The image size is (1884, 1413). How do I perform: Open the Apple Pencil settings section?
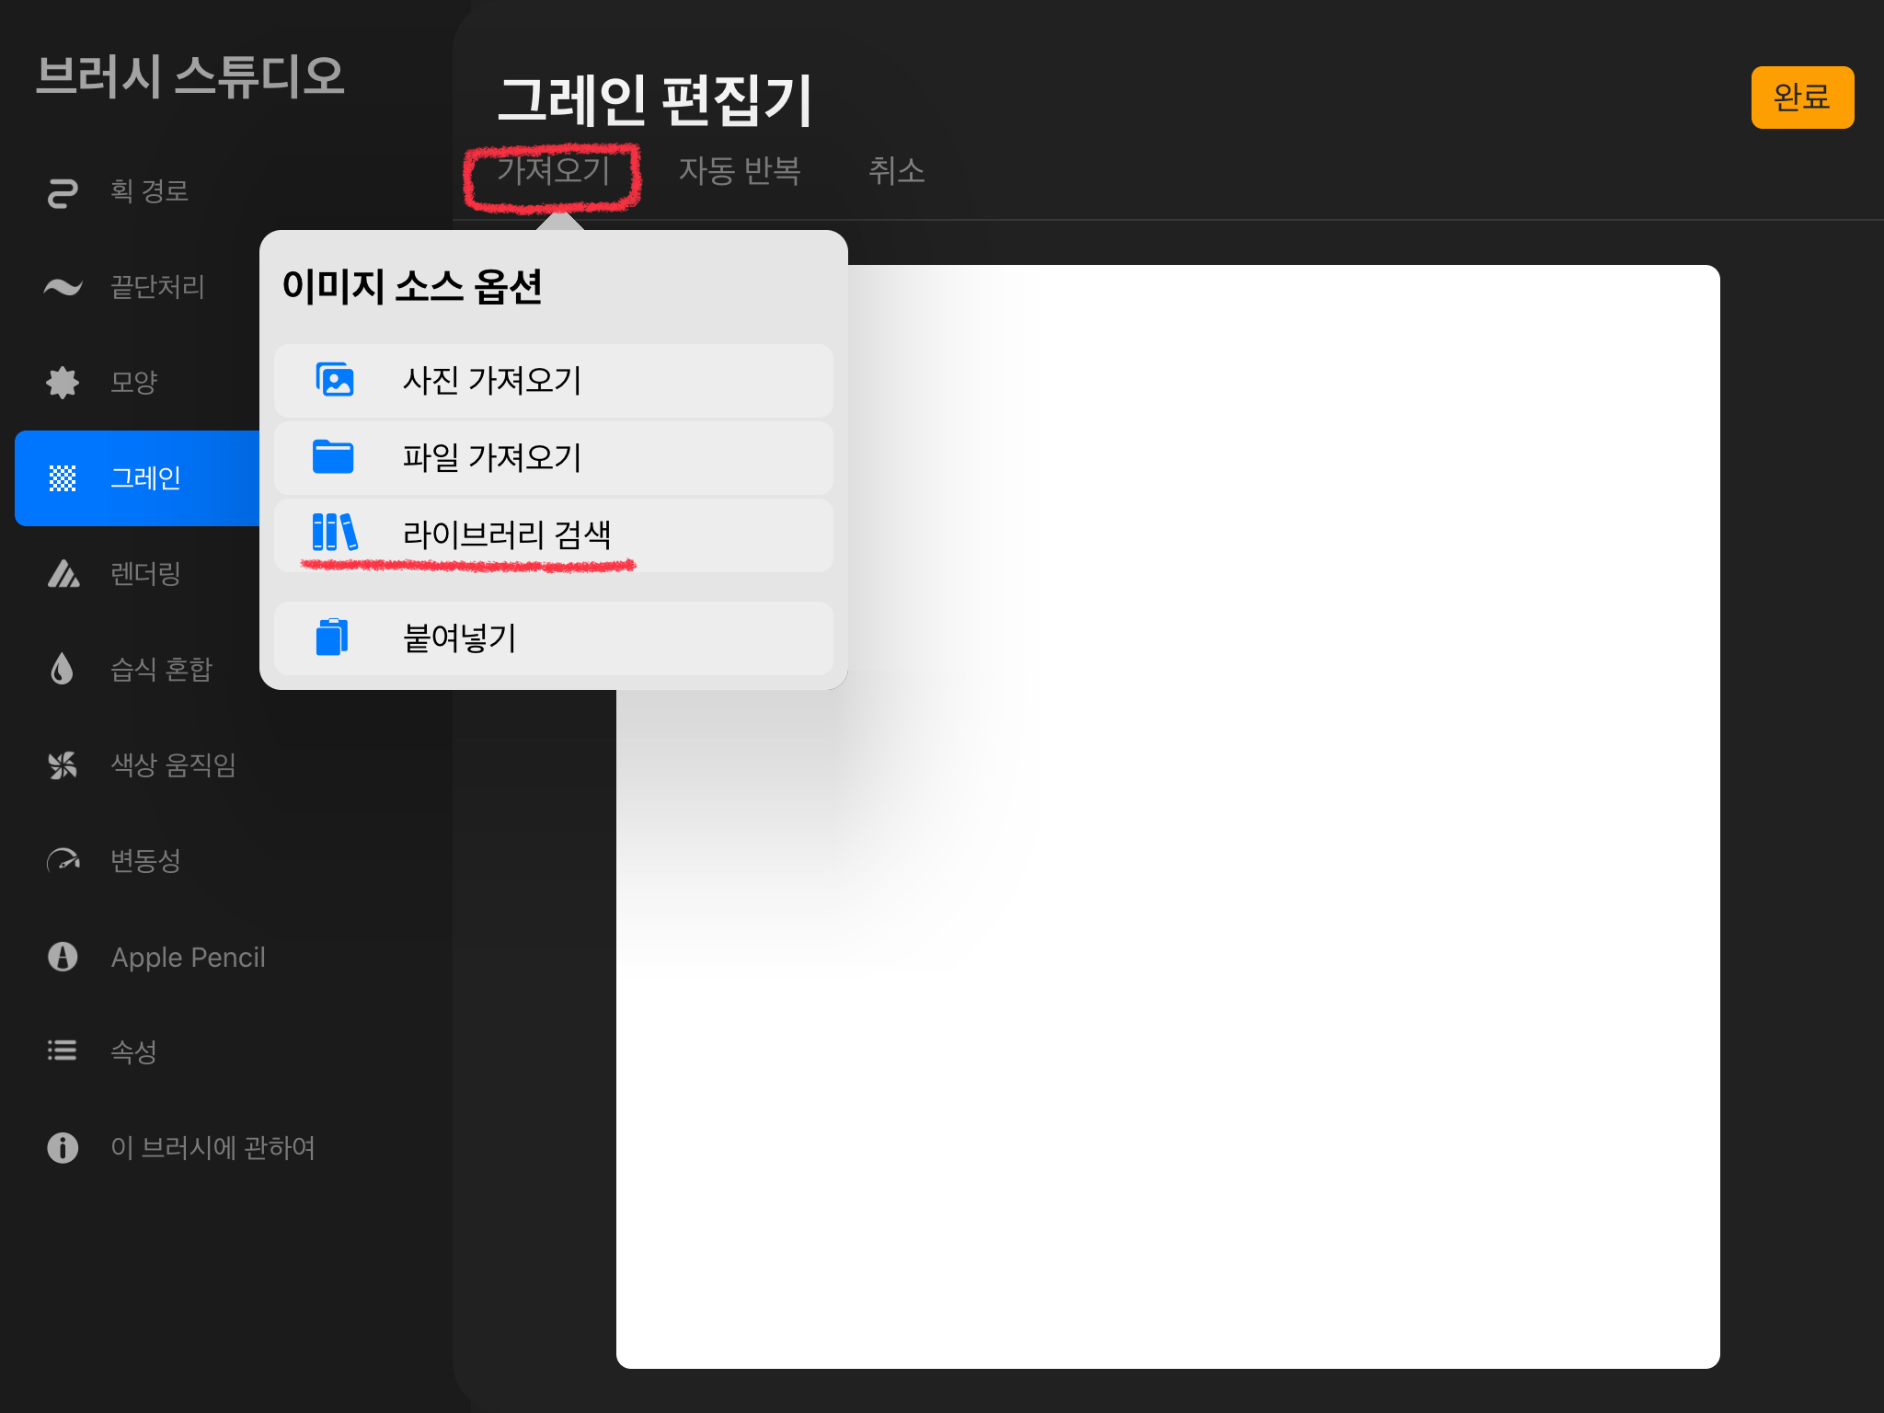[x=188, y=957]
